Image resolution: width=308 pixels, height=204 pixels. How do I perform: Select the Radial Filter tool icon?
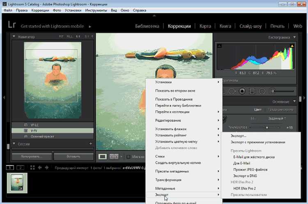[x=262, y=91]
